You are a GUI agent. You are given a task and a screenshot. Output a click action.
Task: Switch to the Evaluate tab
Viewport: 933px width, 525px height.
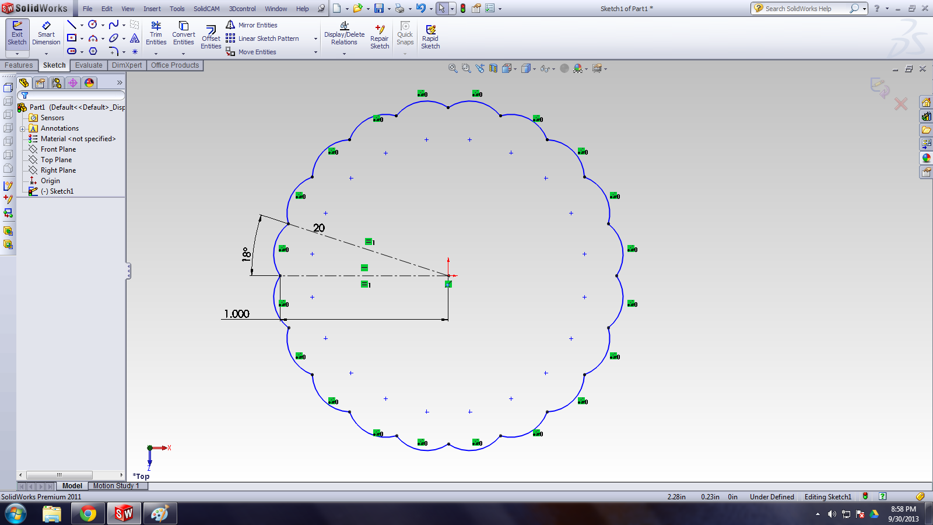point(89,65)
